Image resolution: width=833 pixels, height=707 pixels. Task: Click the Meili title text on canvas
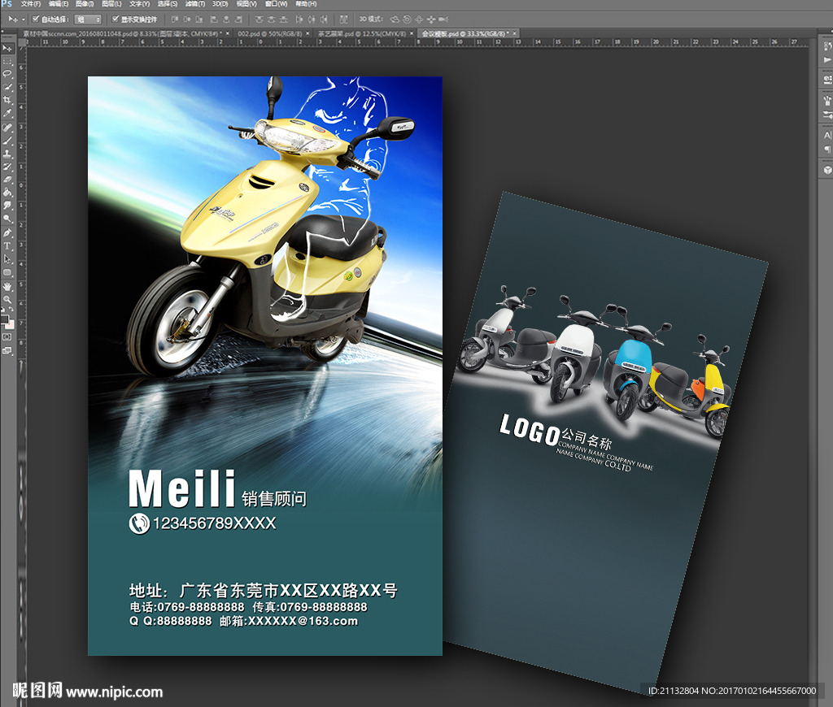point(182,489)
